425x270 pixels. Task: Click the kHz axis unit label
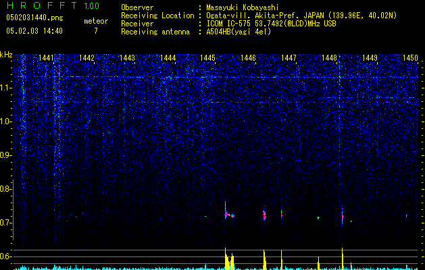(6, 55)
